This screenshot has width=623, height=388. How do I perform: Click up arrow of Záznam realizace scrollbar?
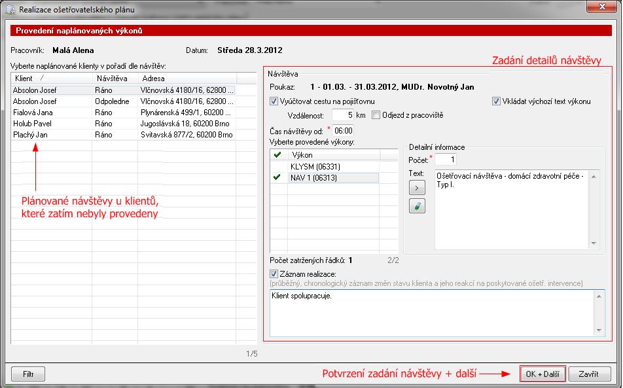pyautogui.click(x=599, y=296)
